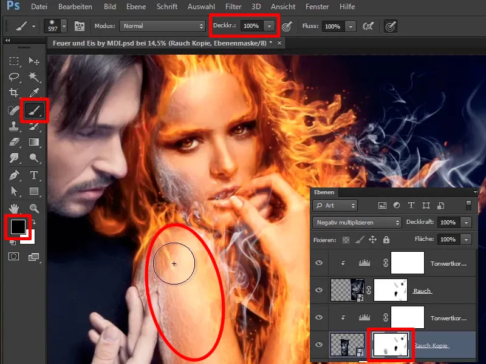Select the Magic Wand tool
The width and height of the screenshot is (486, 364).
click(x=34, y=77)
